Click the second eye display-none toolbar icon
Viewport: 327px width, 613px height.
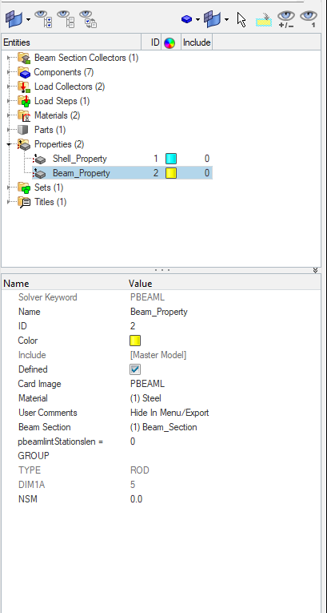(x=66, y=19)
